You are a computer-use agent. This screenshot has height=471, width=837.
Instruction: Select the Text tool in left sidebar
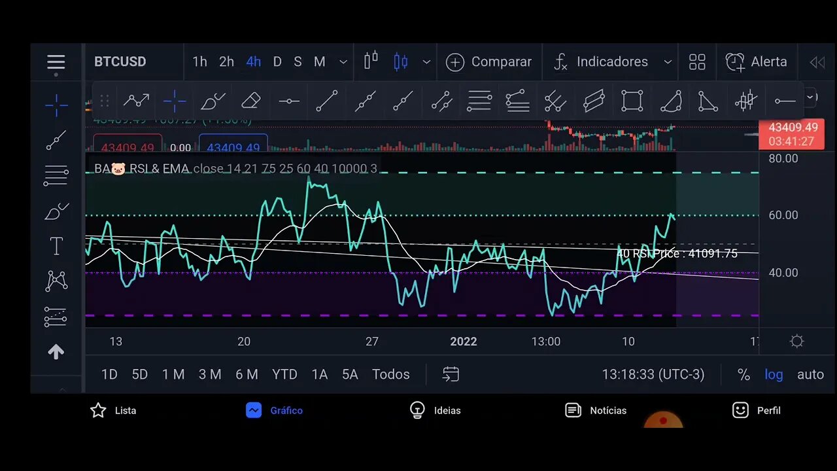(x=56, y=247)
